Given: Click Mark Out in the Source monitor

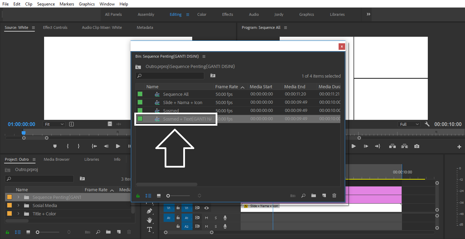Looking at the screenshot, I should click(79, 146).
